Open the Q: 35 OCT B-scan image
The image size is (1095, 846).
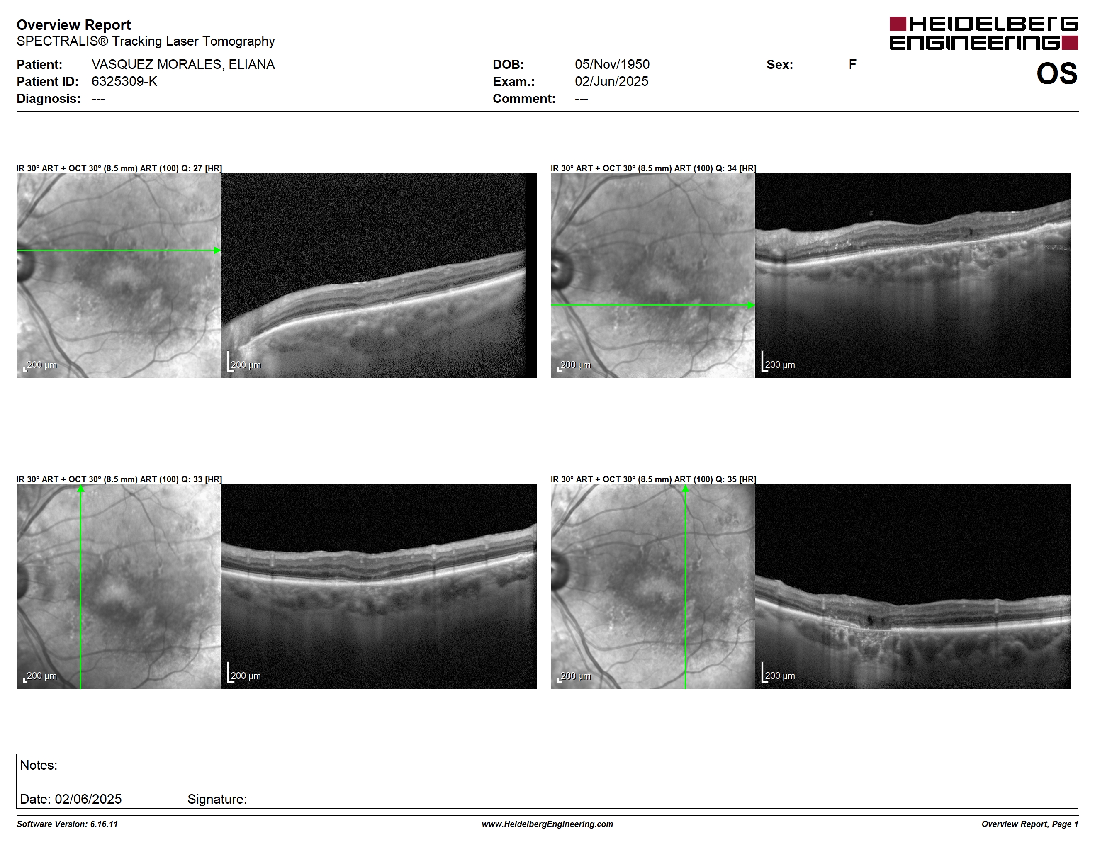[913, 586]
